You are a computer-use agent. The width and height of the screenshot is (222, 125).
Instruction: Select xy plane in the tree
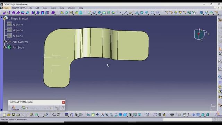pos(18,25)
